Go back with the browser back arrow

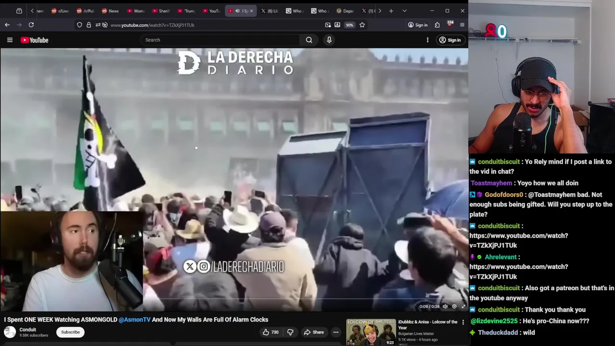[x=7, y=25]
